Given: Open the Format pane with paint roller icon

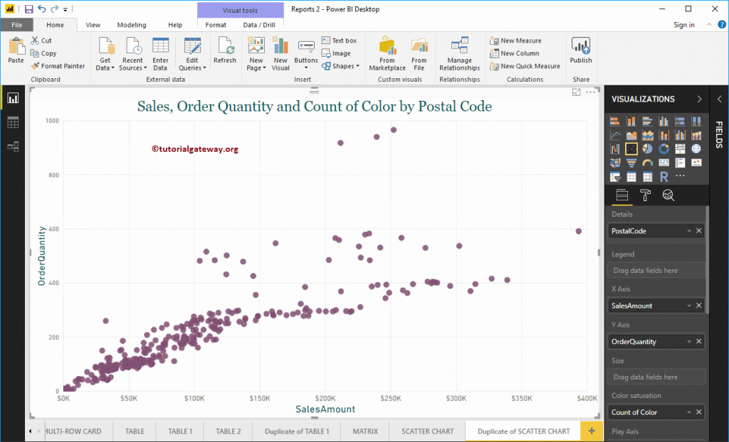Looking at the screenshot, I should point(645,195).
